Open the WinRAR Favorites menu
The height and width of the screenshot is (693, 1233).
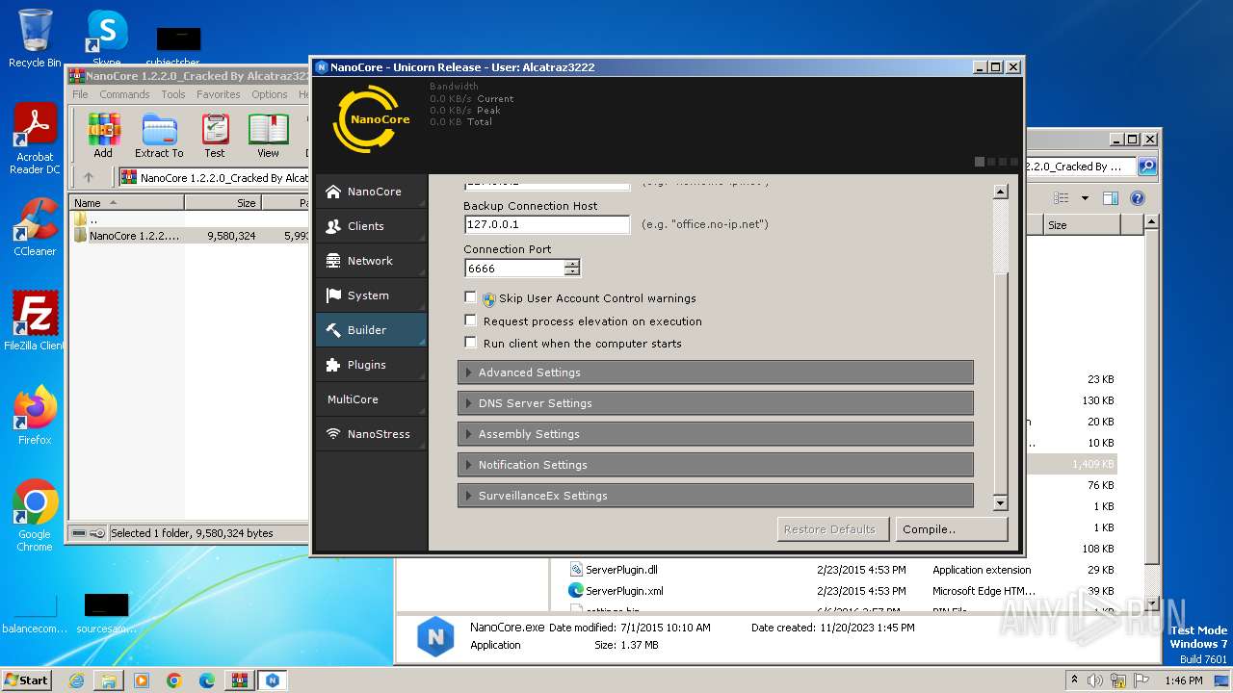219,94
